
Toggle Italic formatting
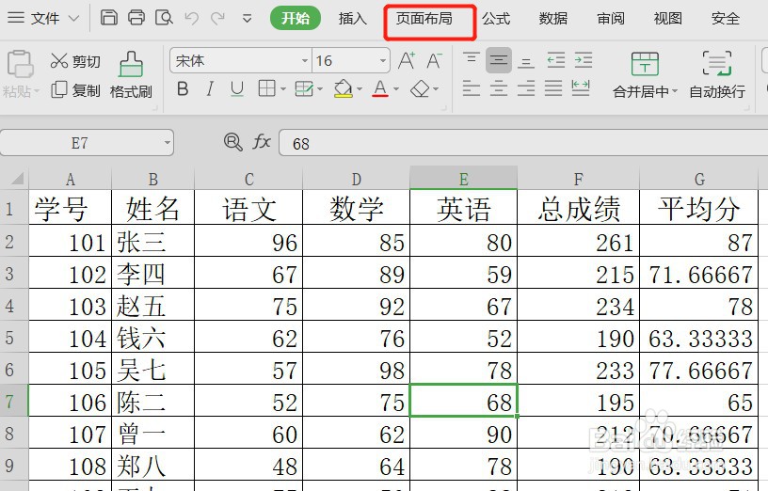(210, 89)
